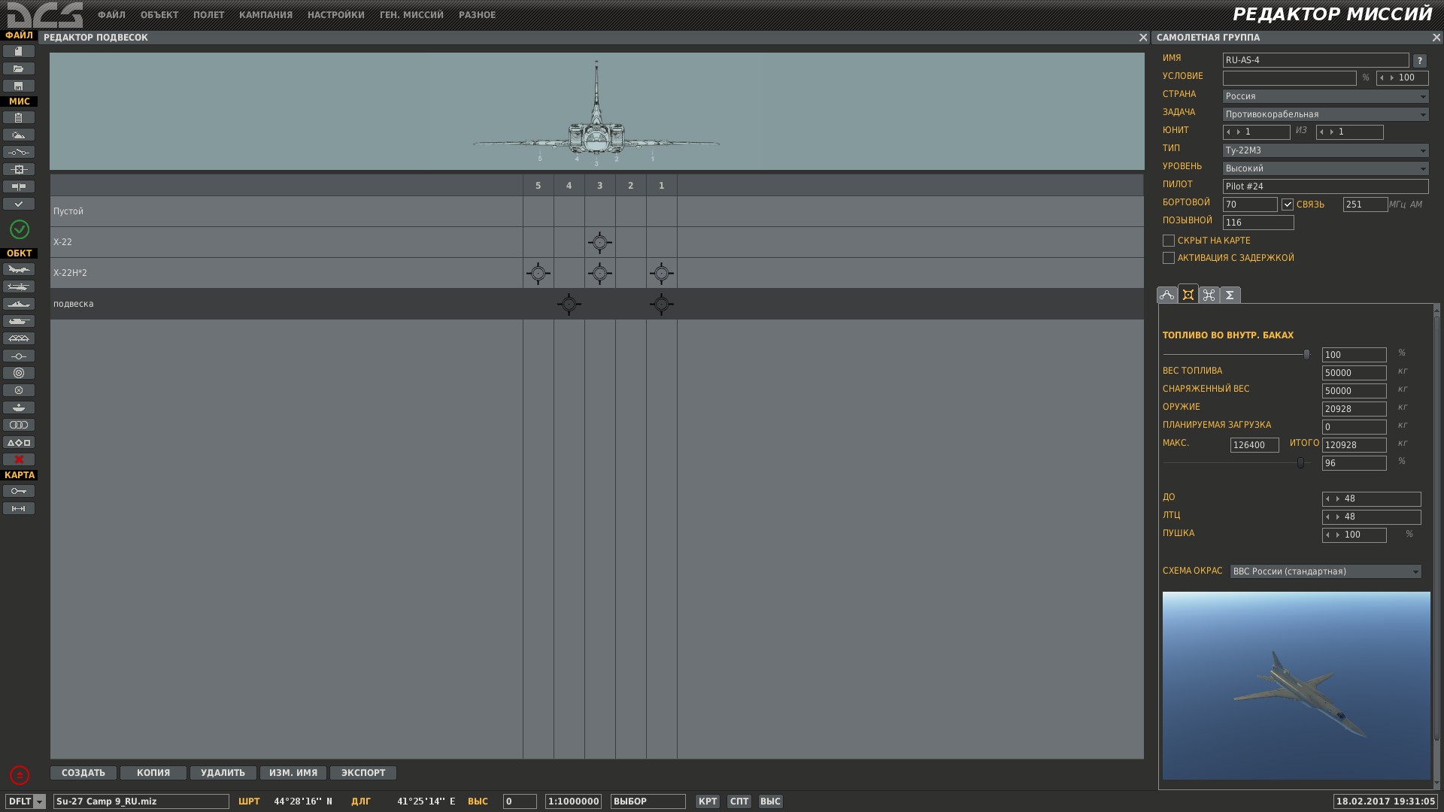The image size is (1444, 812).
Task: Toggle the СВЯЗЬ checkbox
Action: 1288,205
